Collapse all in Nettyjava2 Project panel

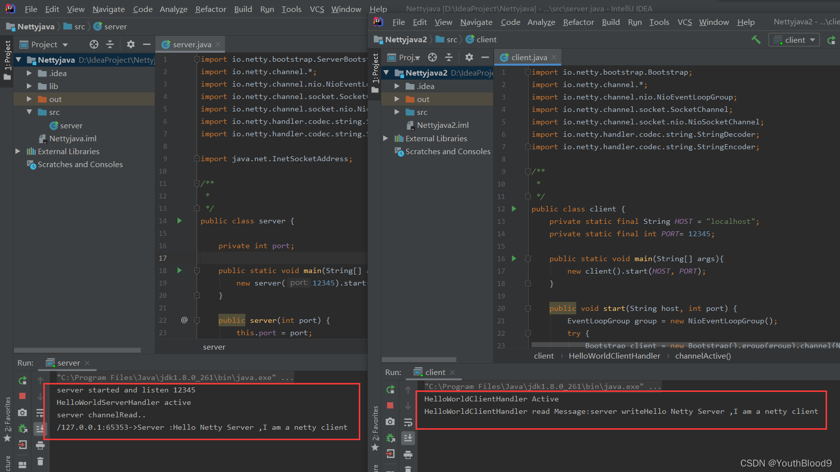[x=449, y=57]
